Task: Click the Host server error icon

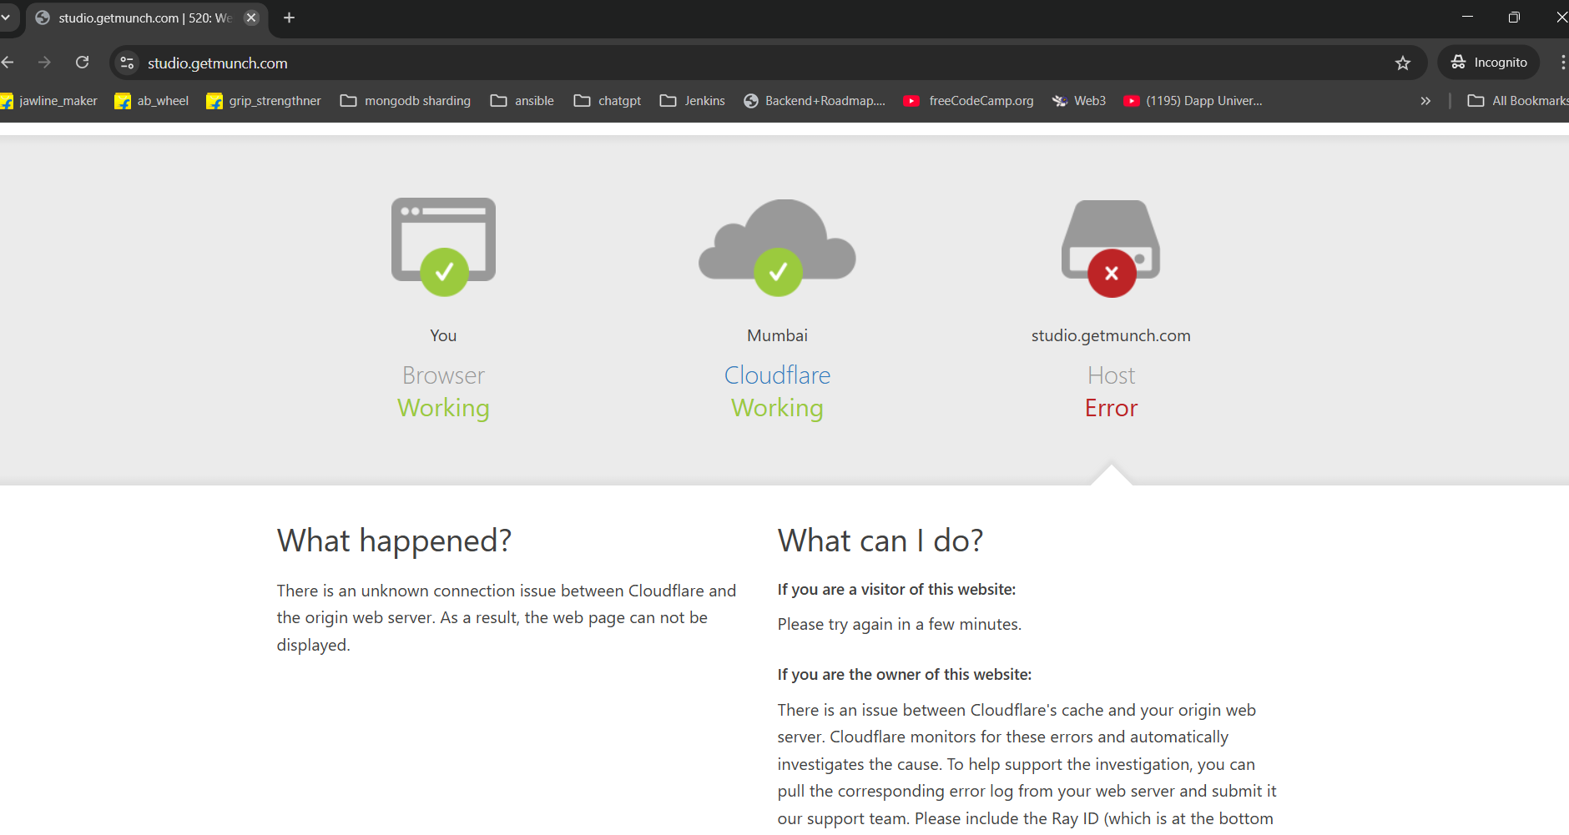Action: pos(1111,248)
